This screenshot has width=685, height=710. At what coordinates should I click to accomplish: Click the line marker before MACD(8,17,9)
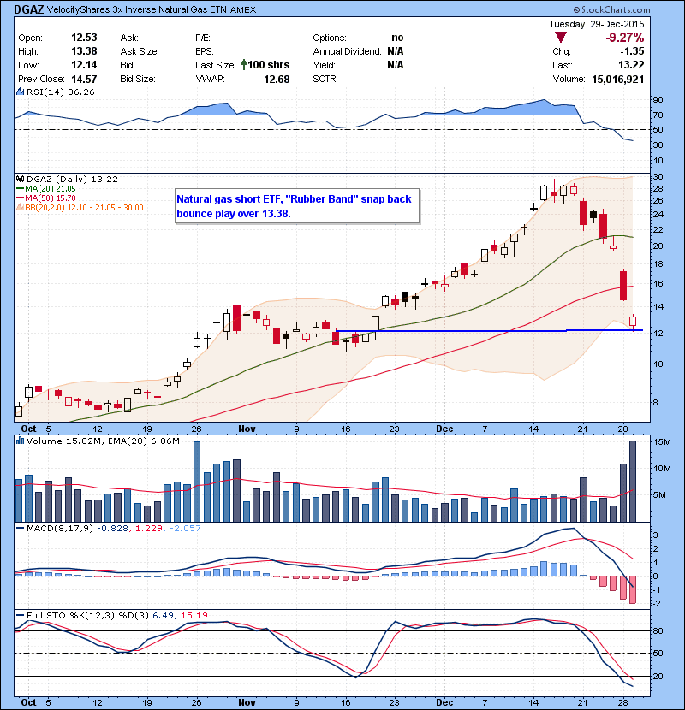pos(20,529)
